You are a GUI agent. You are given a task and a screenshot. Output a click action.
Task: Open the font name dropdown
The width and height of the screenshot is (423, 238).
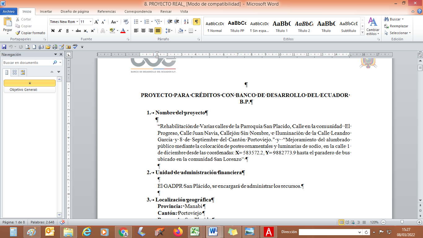[77, 22]
